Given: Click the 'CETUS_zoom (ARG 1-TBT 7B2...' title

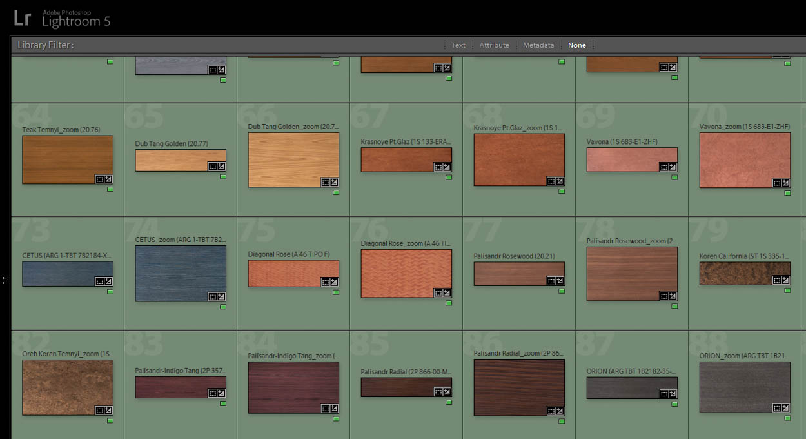Looking at the screenshot, I should tap(181, 240).
